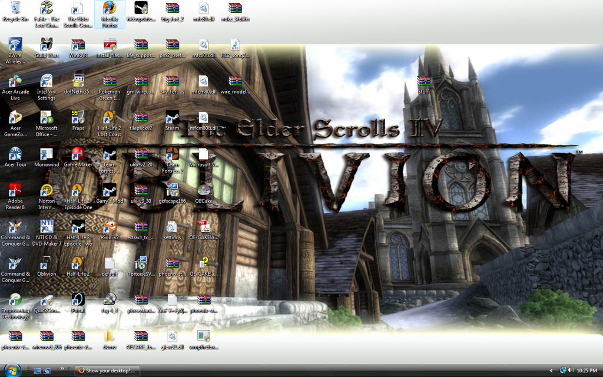Select the tilepackv2 archive
The image size is (603, 377).
(141, 121)
